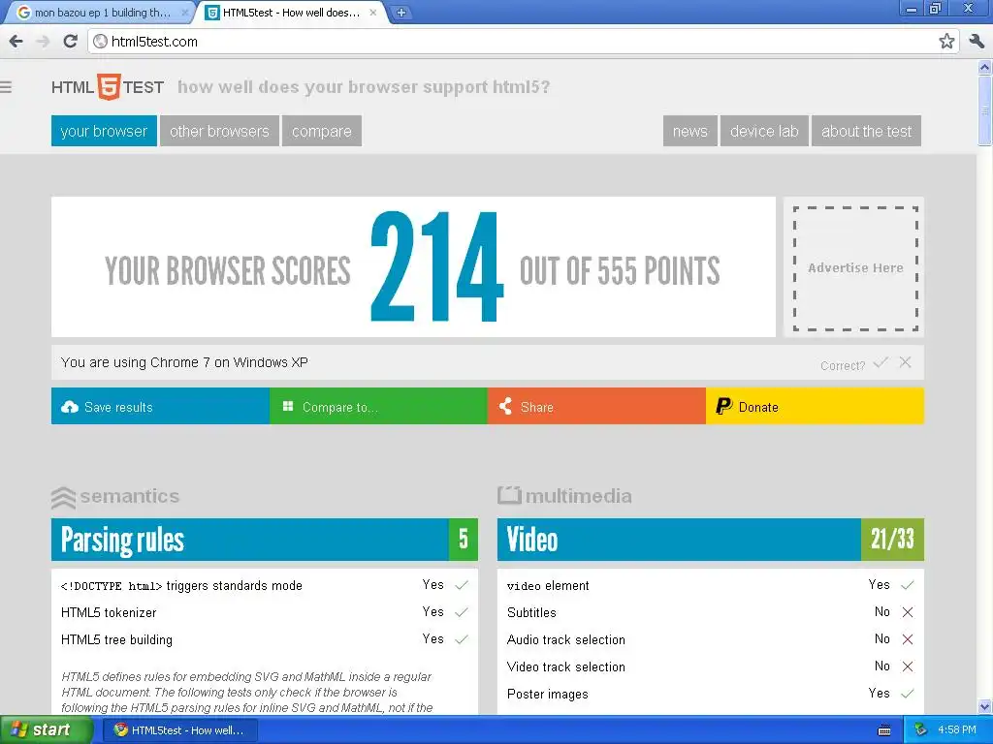This screenshot has height=744, width=993.
Task: Open about the test tab
Action: 866,131
